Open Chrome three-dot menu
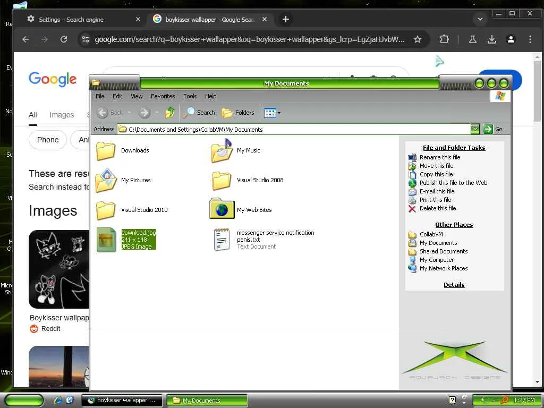Viewport: 544px width, 408px height. pyautogui.click(x=530, y=39)
